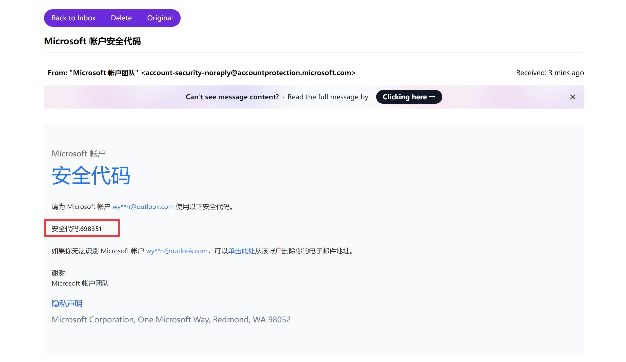Open the 隐私声明 privacy link
626x362 pixels.
pyautogui.click(x=67, y=304)
